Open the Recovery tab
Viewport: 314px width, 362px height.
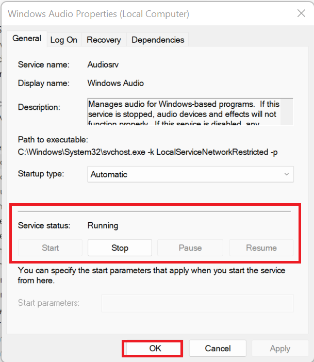point(104,40)
